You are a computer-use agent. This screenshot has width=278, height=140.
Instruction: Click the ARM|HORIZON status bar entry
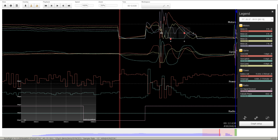108,138
